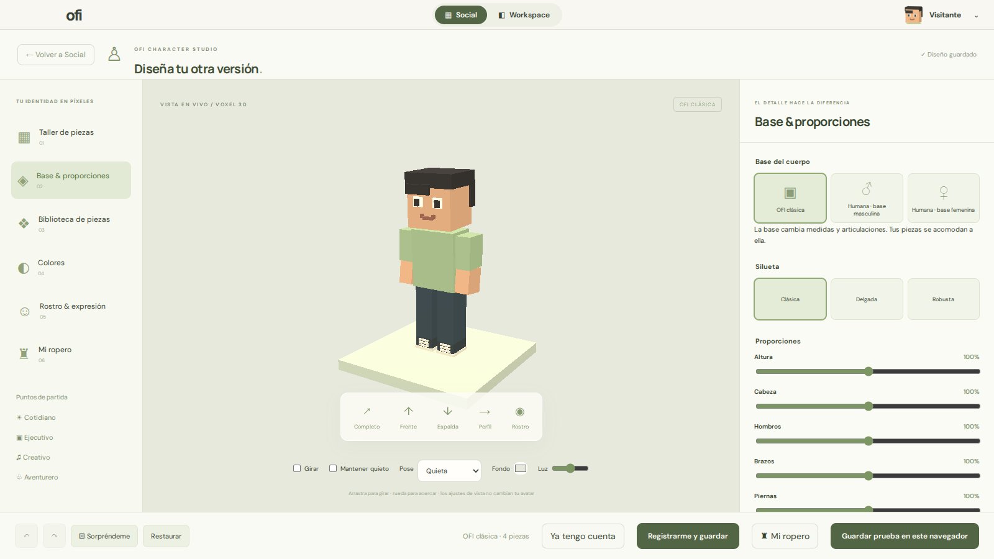Open the Pose dropdown
This screenshot has width=994, height=559.
[x=449, y=471]
